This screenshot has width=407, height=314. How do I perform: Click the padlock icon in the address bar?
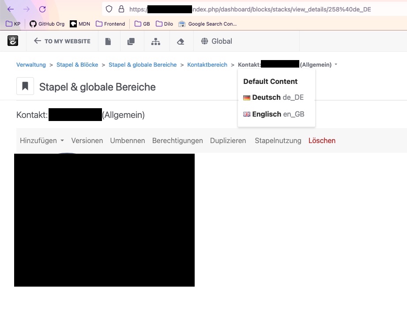pos(121,9)
